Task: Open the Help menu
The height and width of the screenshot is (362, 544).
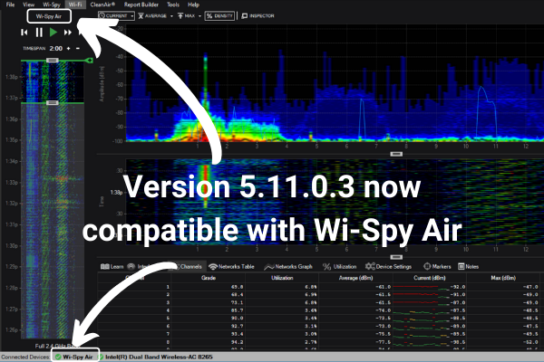Action: pyautogui.click(x=193, y=5)
